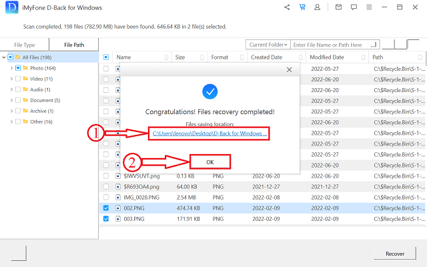Image resolution: width=427 pixels, height=267 pixels.
Task: Click file icon next to 003.PNG
Action: pyautogui.click(x=118, y=219)
